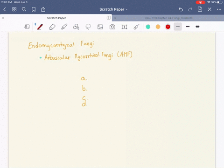This screenshot has height=168, width=224.
Task: Choose the red pen color
Action: pyautogui.click(x=168, y=27)
